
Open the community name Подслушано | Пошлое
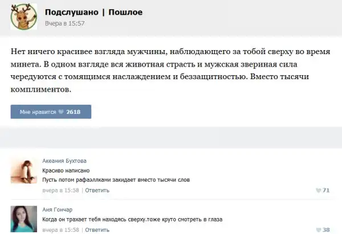(x=93, y=12)
